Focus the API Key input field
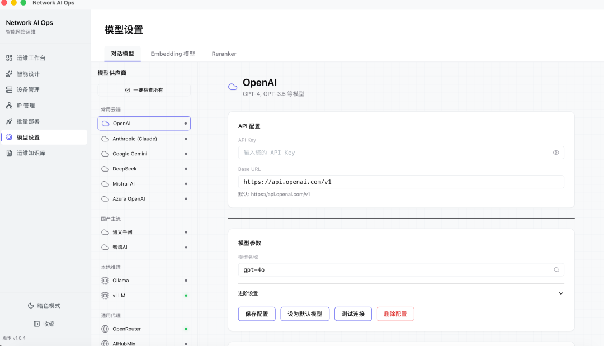This screenshot has height=346, width=604. tap(401, 153)
